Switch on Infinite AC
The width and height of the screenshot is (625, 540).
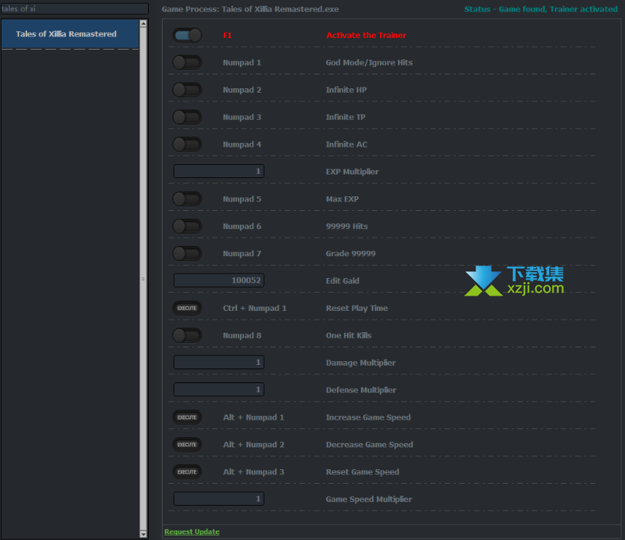(187, 144)
